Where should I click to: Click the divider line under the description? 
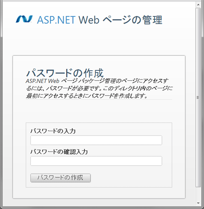coord(99,100)
